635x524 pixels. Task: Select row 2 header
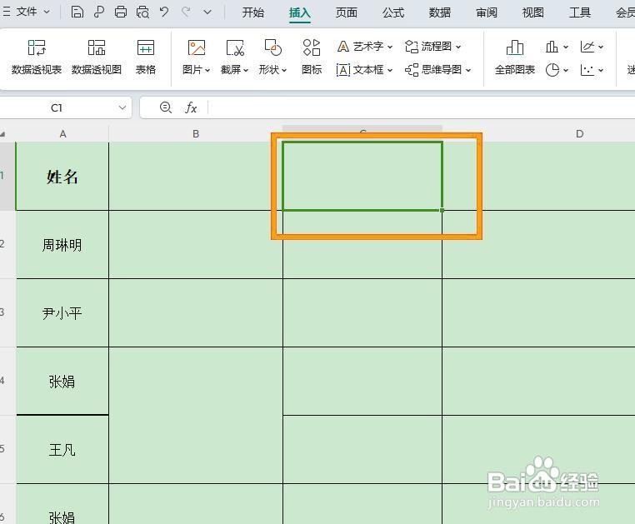click(7, 244)
